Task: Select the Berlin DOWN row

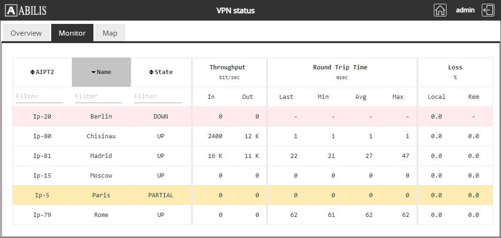Action: pyautogui.click(x=101, y=117)
